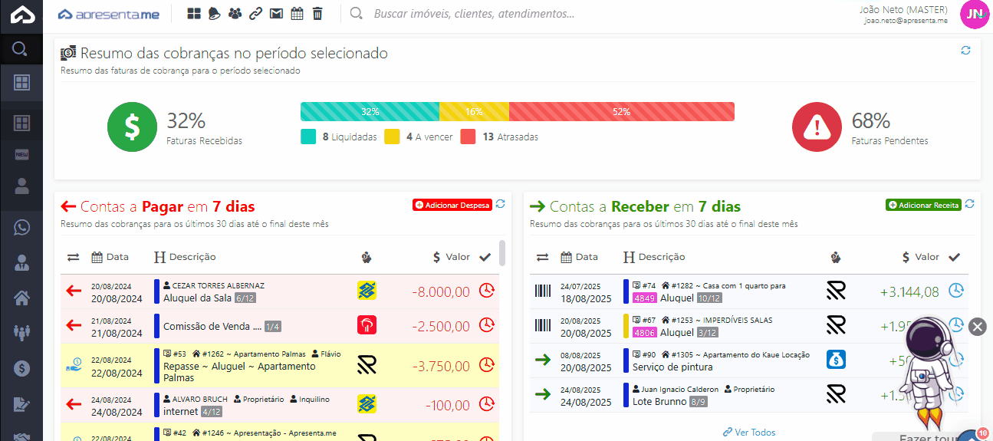This screenshot has height=441, width=993.
Task: Open the envelope mail icon in toolbar
Action: pyautogui.click(x=276, y=13)
